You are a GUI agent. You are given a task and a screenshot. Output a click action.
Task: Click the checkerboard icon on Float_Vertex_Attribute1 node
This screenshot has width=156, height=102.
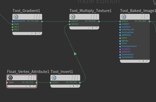click(10, 78)
